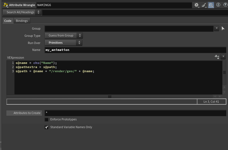Open the VEXpression presets dropdown
The image size is (228, 150).
coord(223,56)
